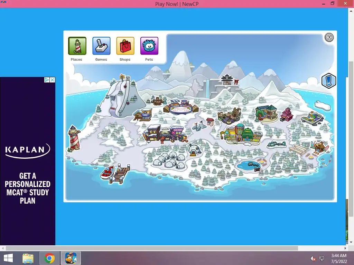
Task: Go to the Ski Lodge building
Action: coord(143,114)
